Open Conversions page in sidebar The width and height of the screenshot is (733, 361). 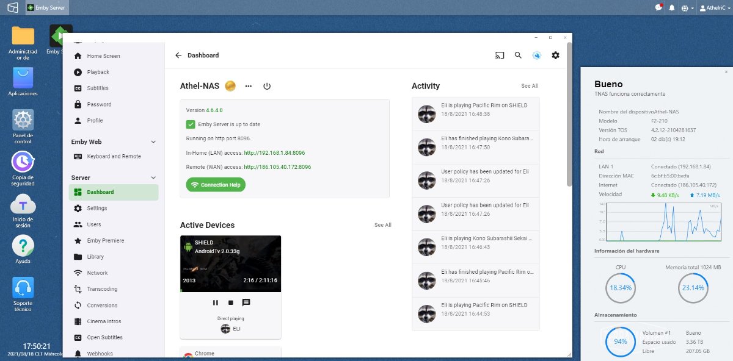[x=114, y=306]
